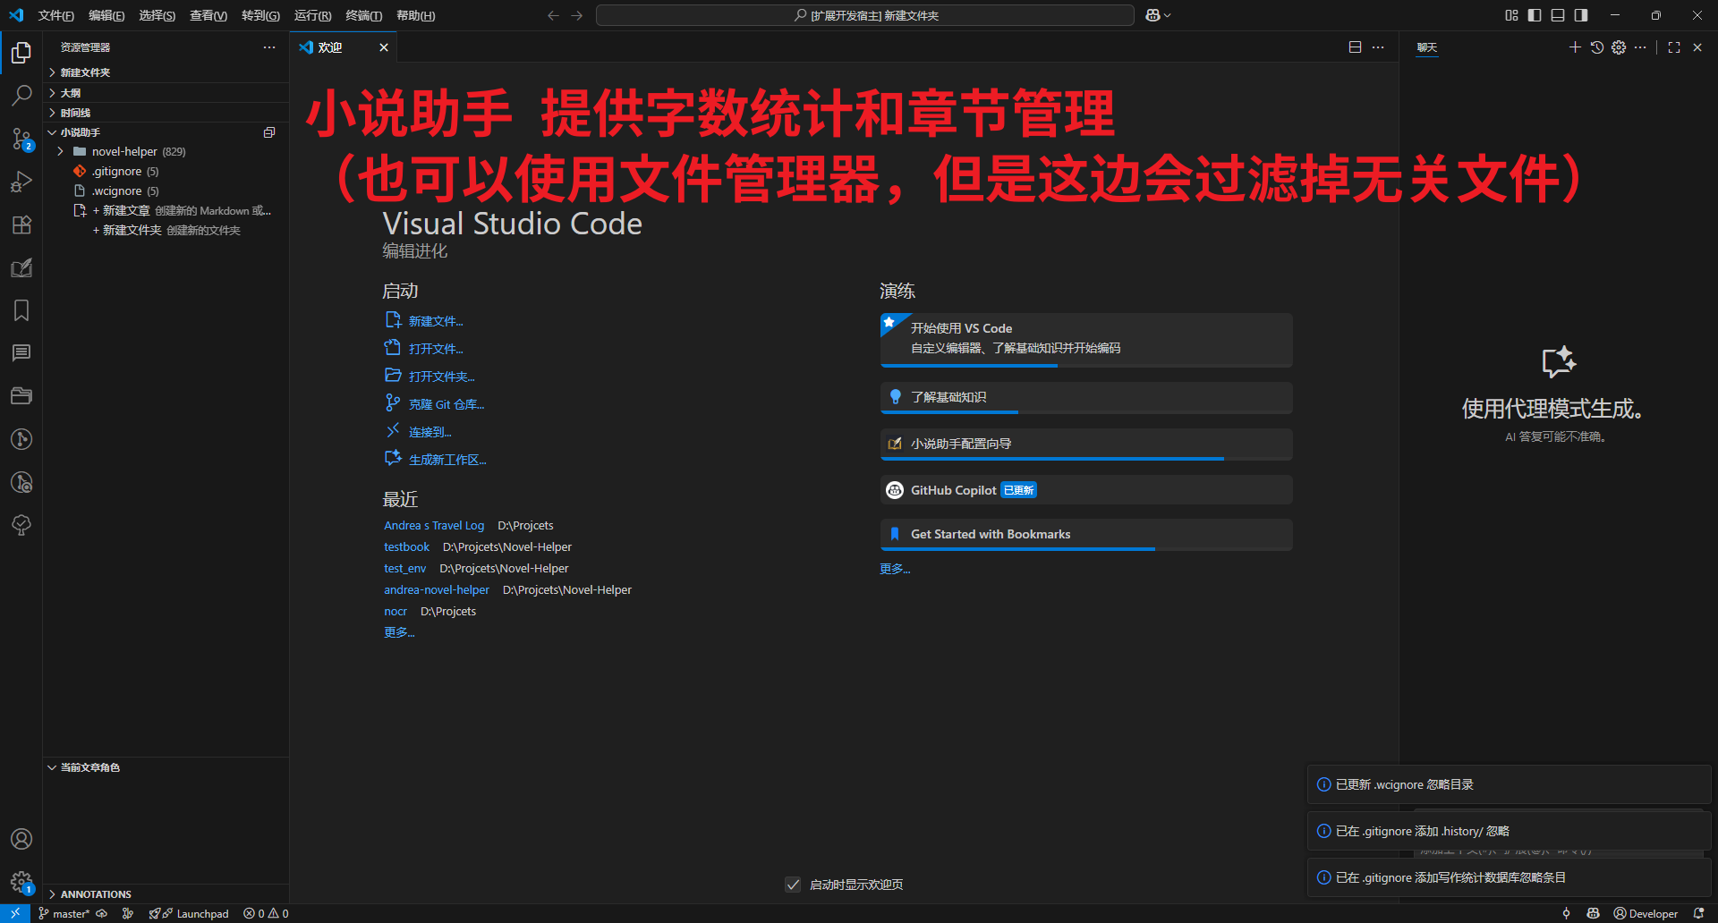
Task: Click the Launchpad item in status bar
Action: (189, 913)
